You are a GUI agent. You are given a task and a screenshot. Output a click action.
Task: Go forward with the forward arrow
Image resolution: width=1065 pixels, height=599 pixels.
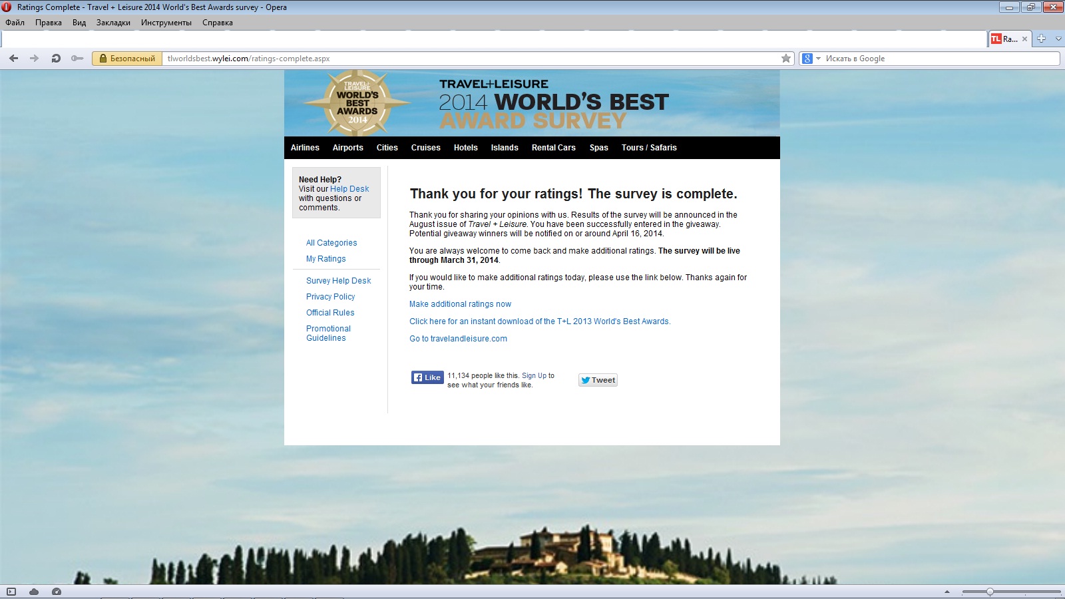pyautogui.click(x=34, y=59)
